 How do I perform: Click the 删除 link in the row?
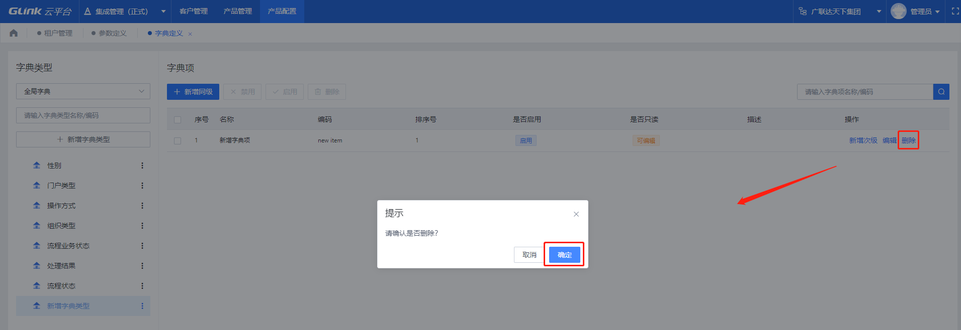(908, 140)
